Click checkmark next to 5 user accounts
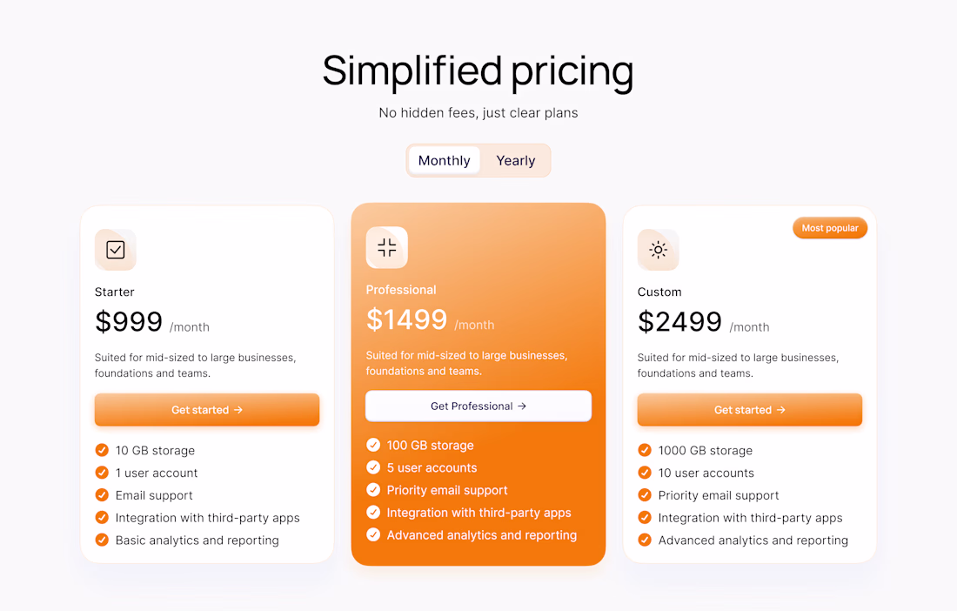This screenshot has width=957, height=611. click(373, 467)
